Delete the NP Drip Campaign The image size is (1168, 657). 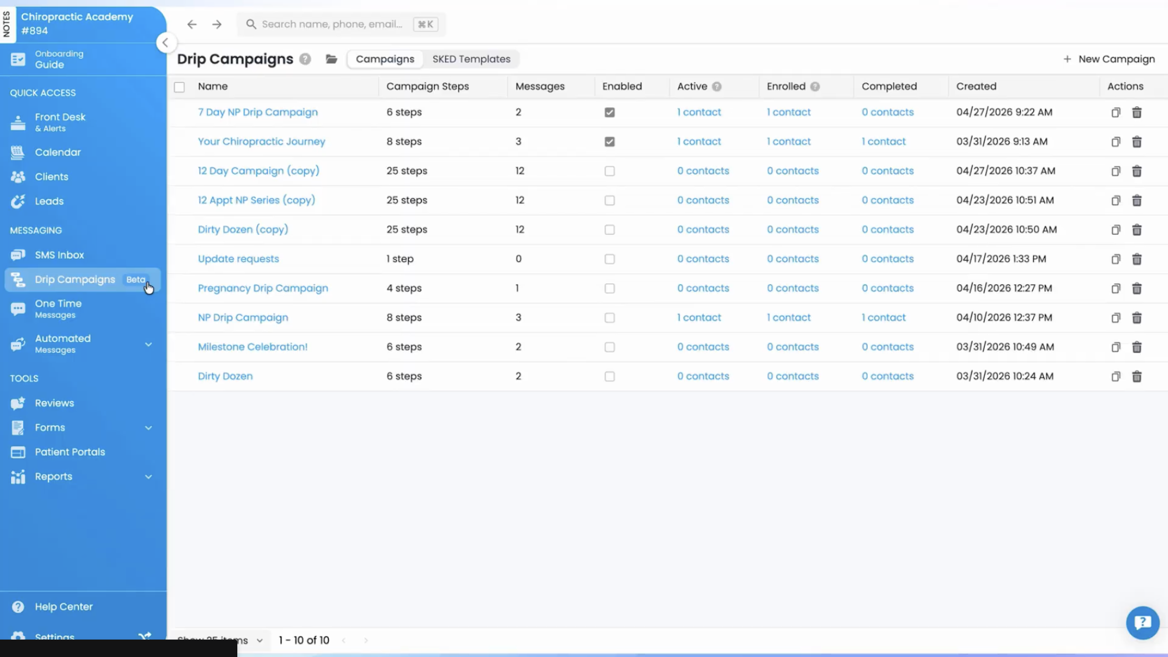pyautogui.click(x=1137, y=318)
